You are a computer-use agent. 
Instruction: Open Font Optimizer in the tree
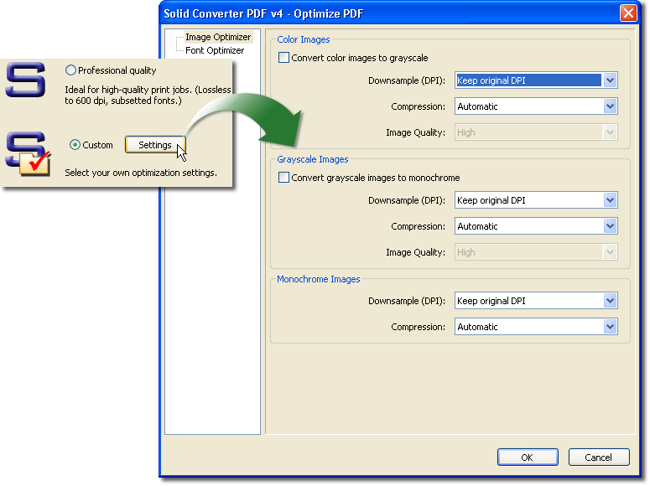[x=215, y=50]
